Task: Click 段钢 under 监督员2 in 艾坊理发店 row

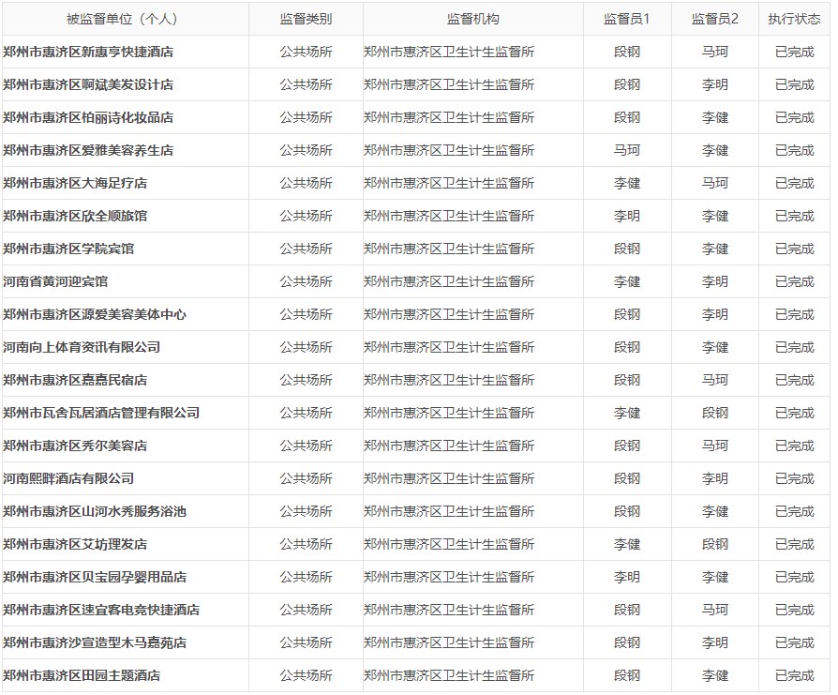Action: tap(714, 544)
